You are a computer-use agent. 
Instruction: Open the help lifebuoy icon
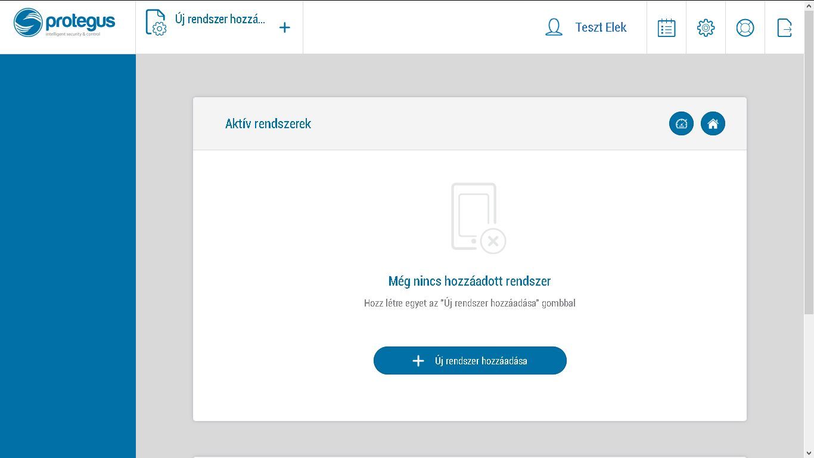(745, 27)
